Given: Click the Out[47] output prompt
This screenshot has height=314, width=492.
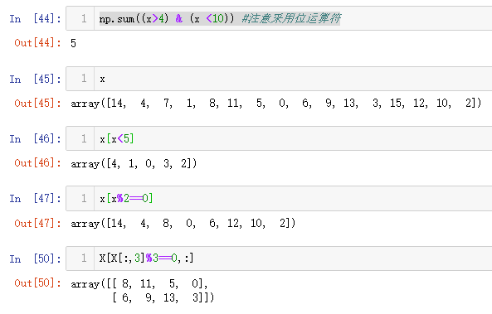Looking at the screenshot, I should tap(37, 223).
